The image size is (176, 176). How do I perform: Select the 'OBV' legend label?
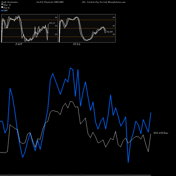pyautogui.click(x=6, y=11)
